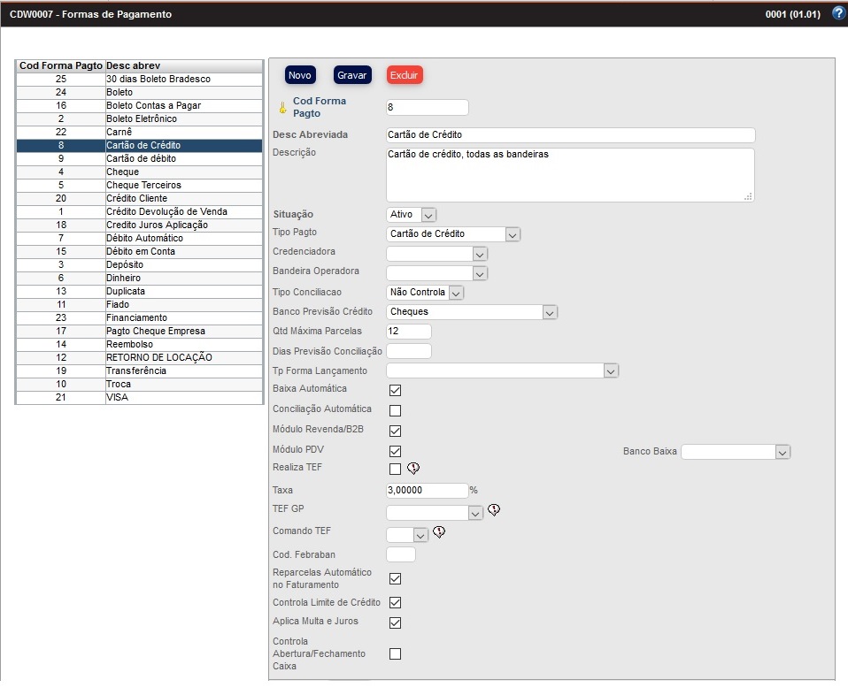This screenshot has width=848, height=695.
Task: Open the Situação dropdown
Action: coord(412,215)
